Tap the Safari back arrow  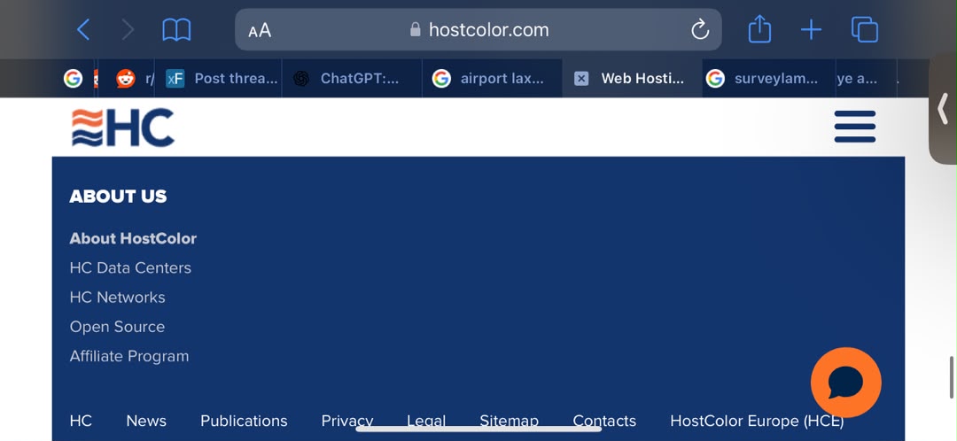click(83, 29)
